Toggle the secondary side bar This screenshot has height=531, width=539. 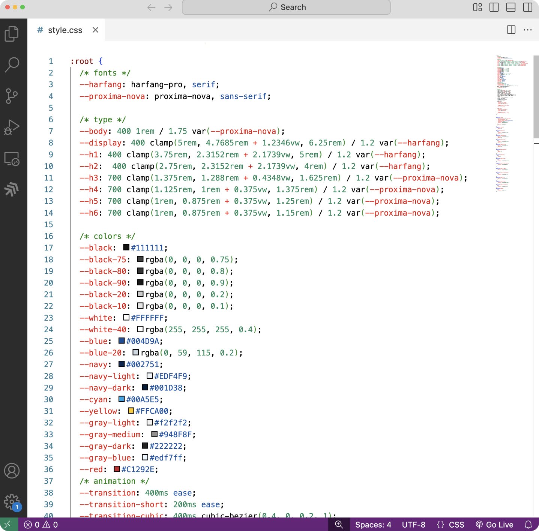[528, 7]
